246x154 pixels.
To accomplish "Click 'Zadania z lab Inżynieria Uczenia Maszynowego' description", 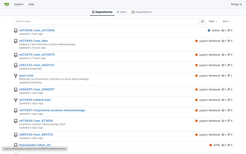I will pos(47,44).
